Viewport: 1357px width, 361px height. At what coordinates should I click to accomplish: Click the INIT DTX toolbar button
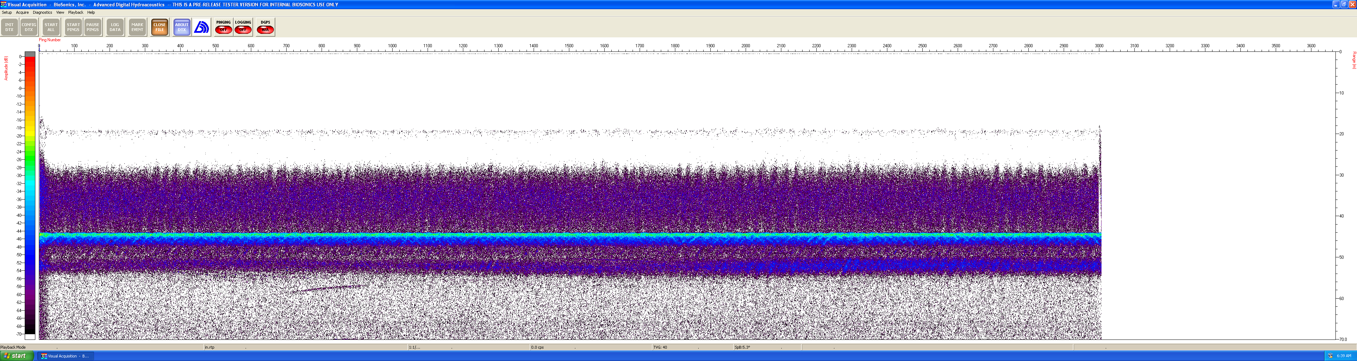point(10,27)
